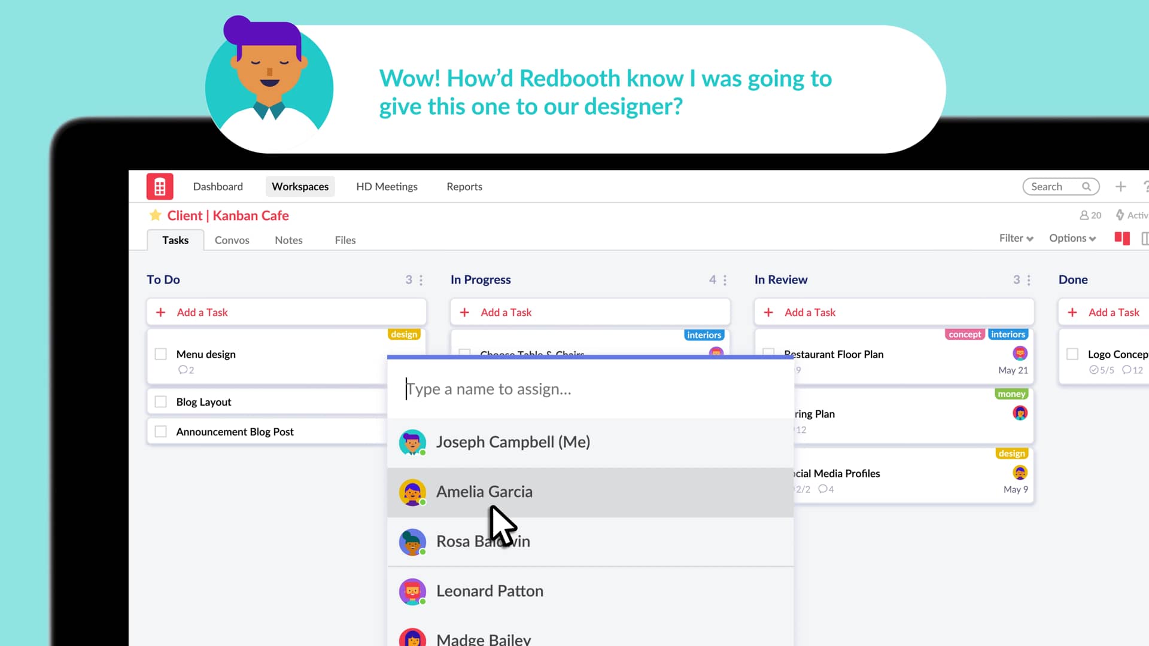The width and height of the screenshot is (1149, 646).
Task: Assign task to Amelia Garcia
Action: coord(590,492)
